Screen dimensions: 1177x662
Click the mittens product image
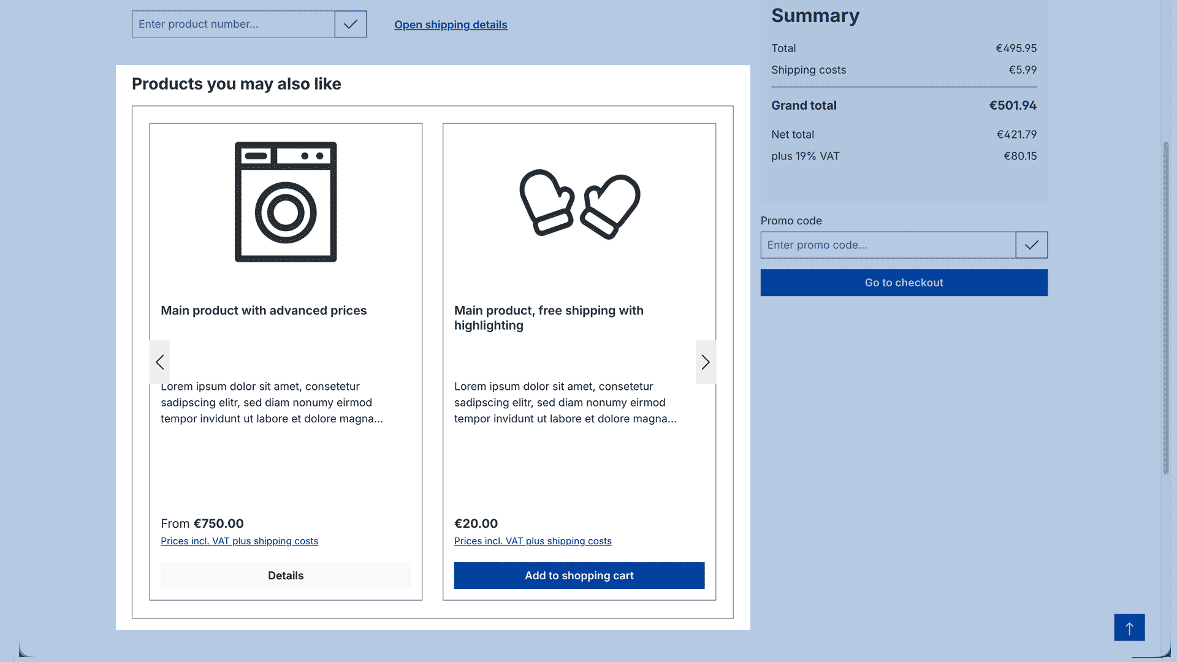coord(579,204)
